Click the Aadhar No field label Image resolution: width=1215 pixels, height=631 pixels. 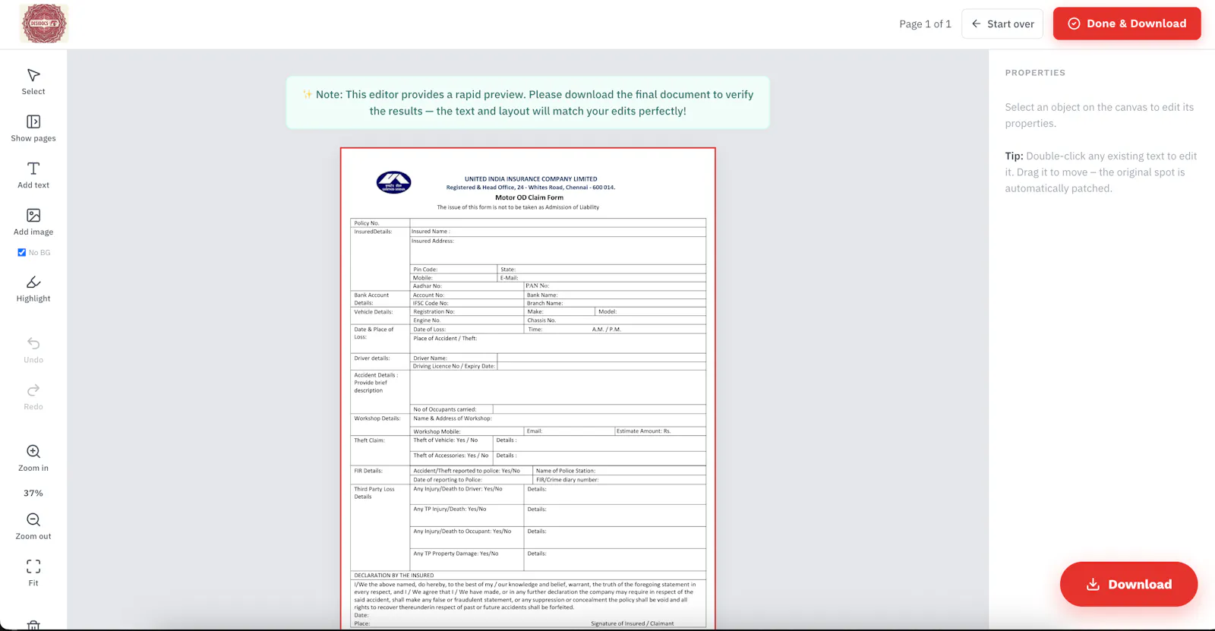427,286
